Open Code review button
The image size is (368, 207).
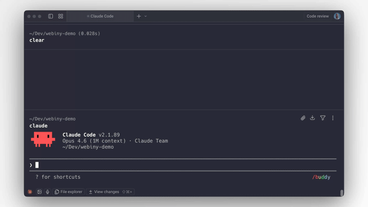tap(317, 16)
